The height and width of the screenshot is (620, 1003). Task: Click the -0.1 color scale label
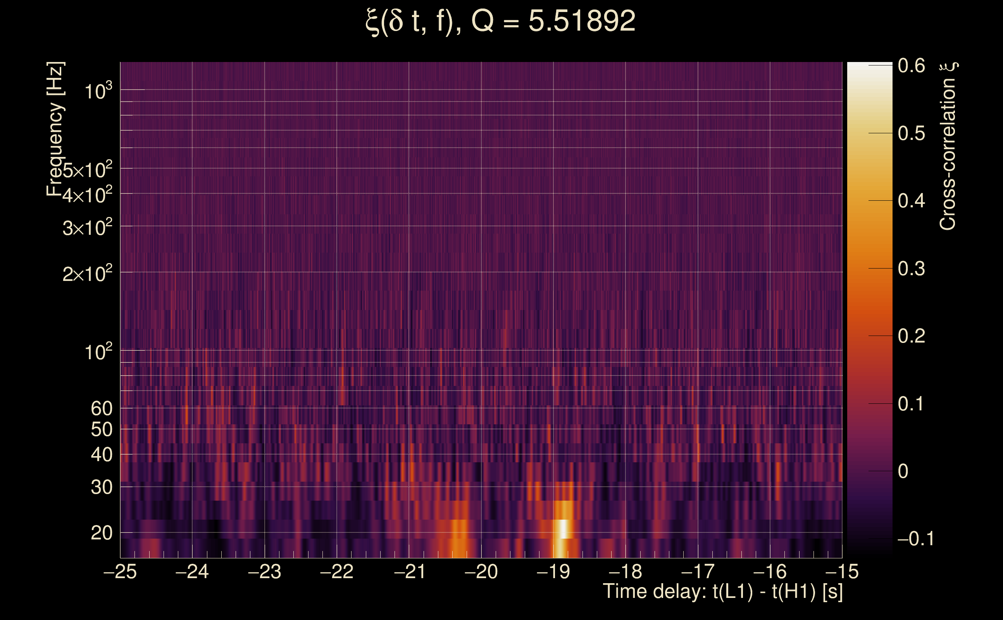915,539
